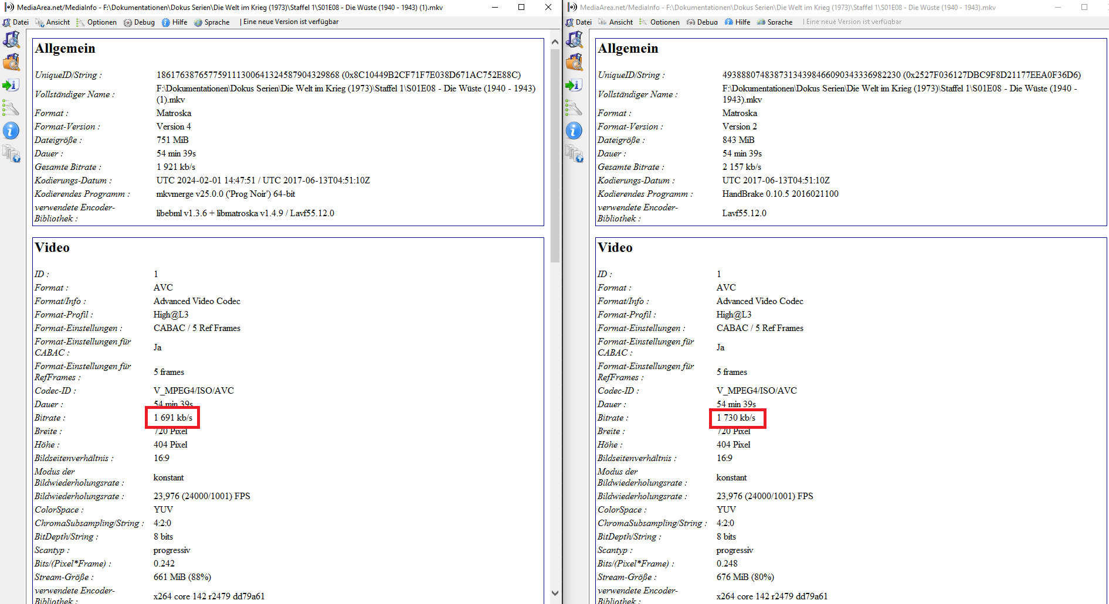This screenshot has height=604, width=1109.
Task: Click the export icon in left window sidebar
Action: [11, 85]
